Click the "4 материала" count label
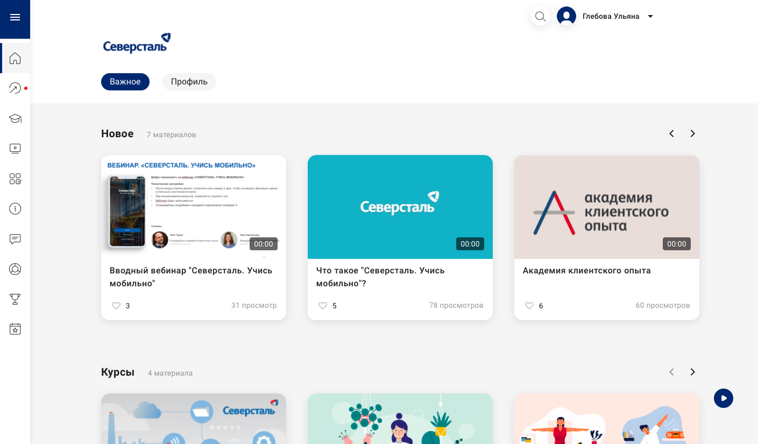This screenshot has width=758, height=444. 170,373
